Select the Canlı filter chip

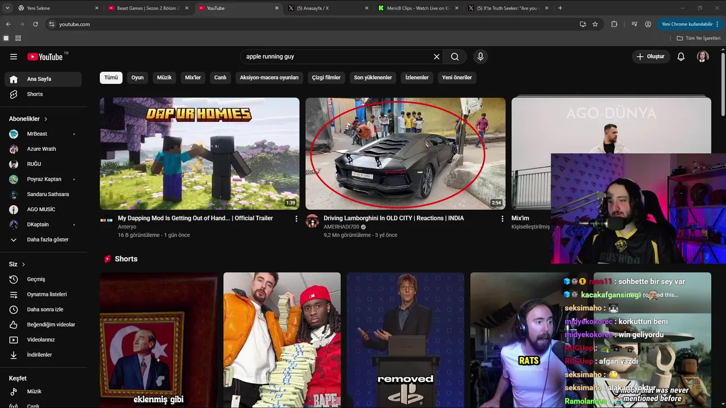click(x=220, y=78)
